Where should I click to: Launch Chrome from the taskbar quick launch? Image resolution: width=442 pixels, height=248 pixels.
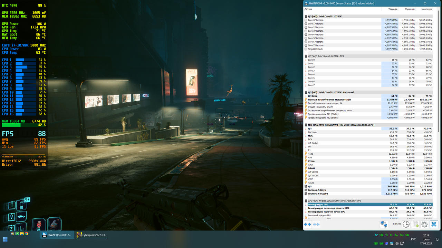pos(27,234)
